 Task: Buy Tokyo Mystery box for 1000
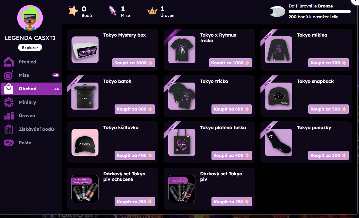pyautogui.click(x=134, y=63)
